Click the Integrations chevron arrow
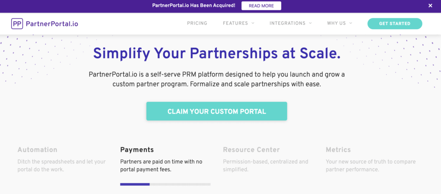 click(310, 23)
